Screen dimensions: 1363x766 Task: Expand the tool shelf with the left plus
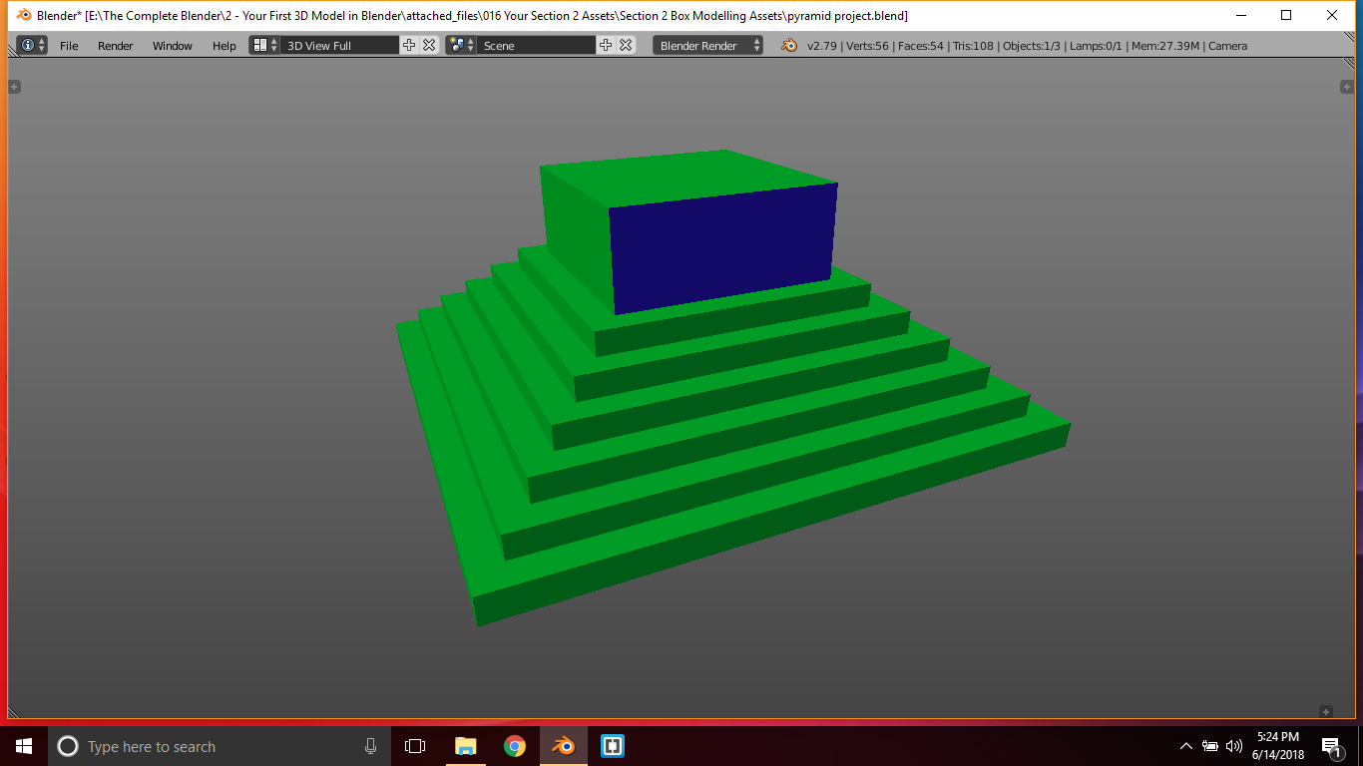14,87
